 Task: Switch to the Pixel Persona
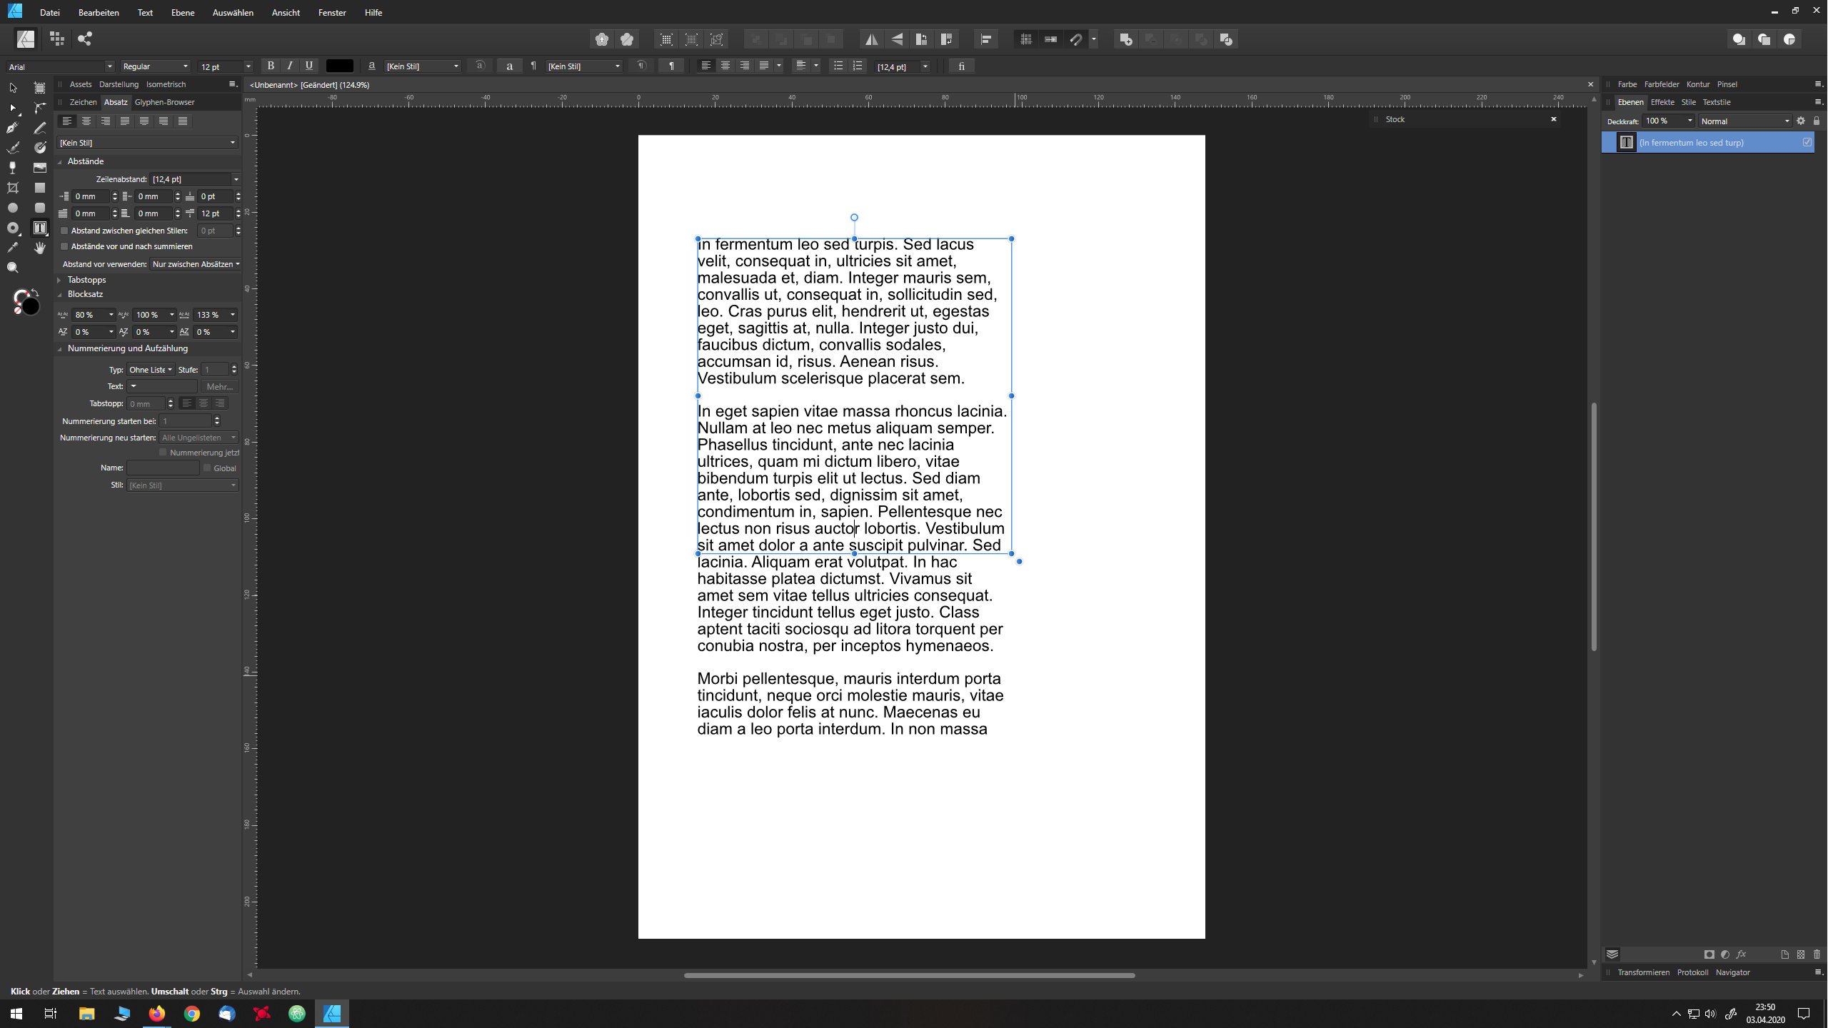coord(57,39)
